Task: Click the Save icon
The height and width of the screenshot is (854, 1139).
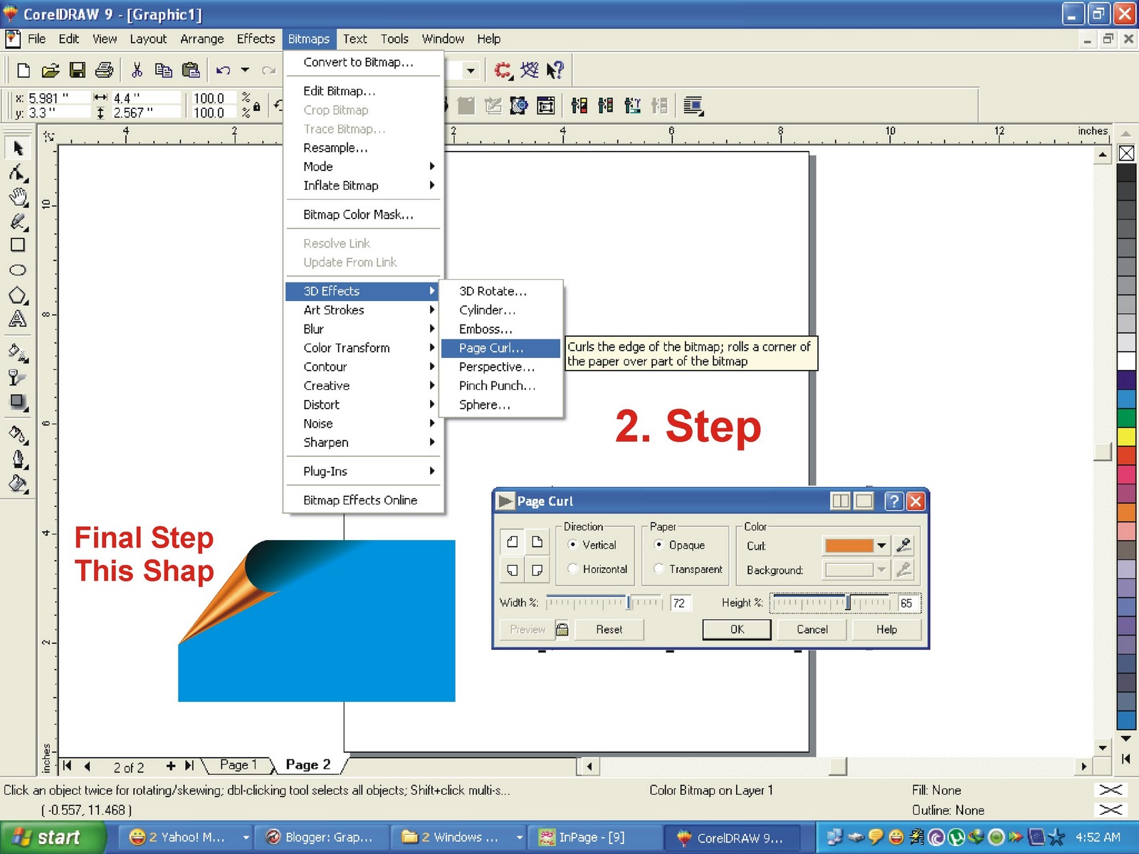Action: [77, 70]
